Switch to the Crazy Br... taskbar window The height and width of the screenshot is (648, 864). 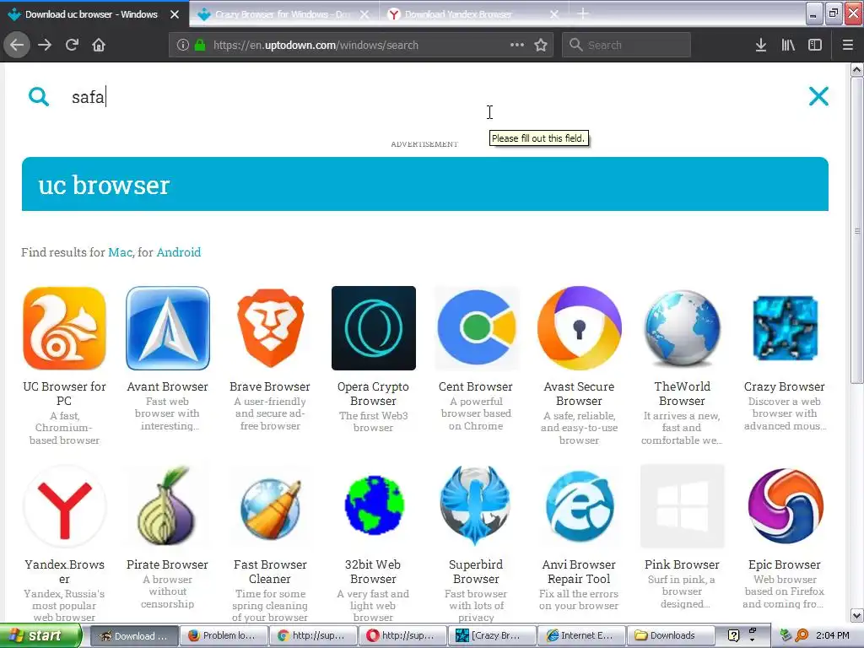(x=492, y=636)
